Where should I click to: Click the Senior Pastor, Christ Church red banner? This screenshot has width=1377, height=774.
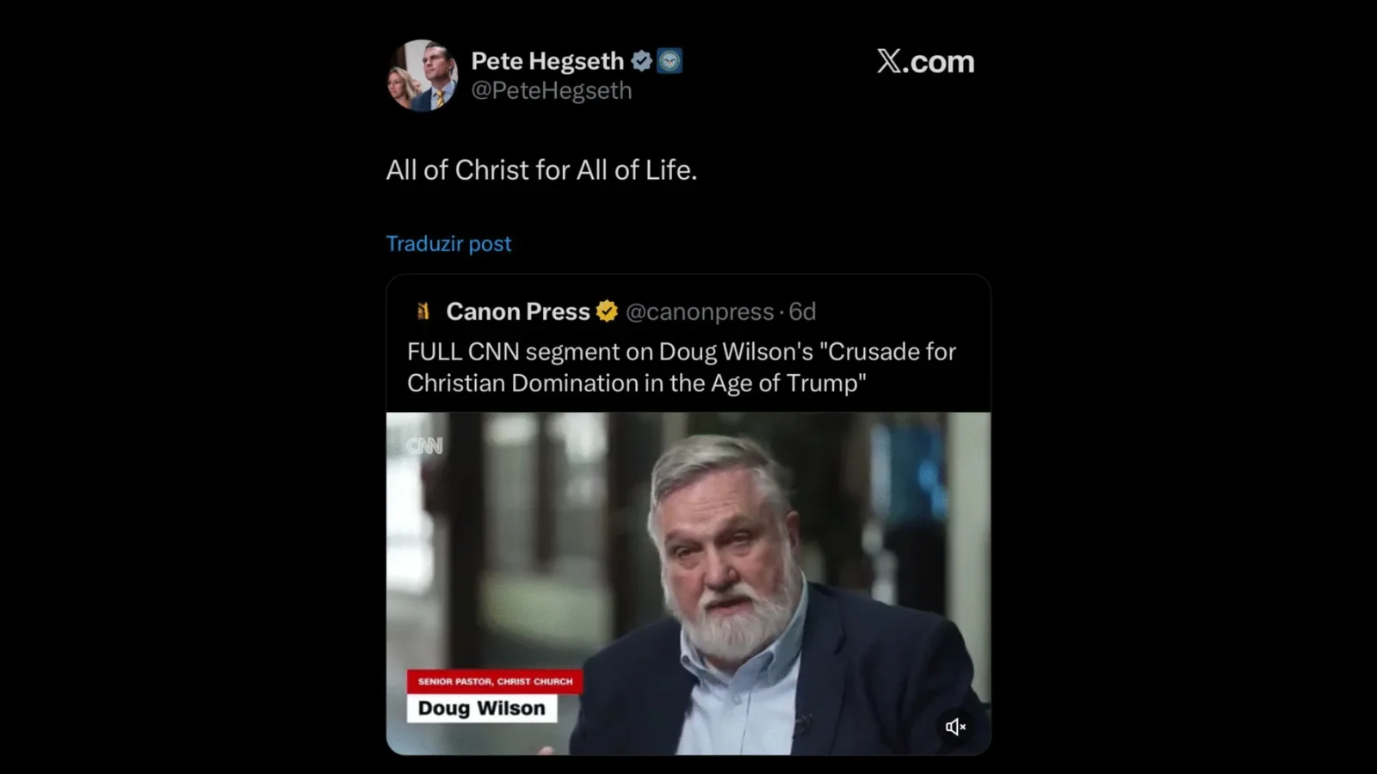495,681
